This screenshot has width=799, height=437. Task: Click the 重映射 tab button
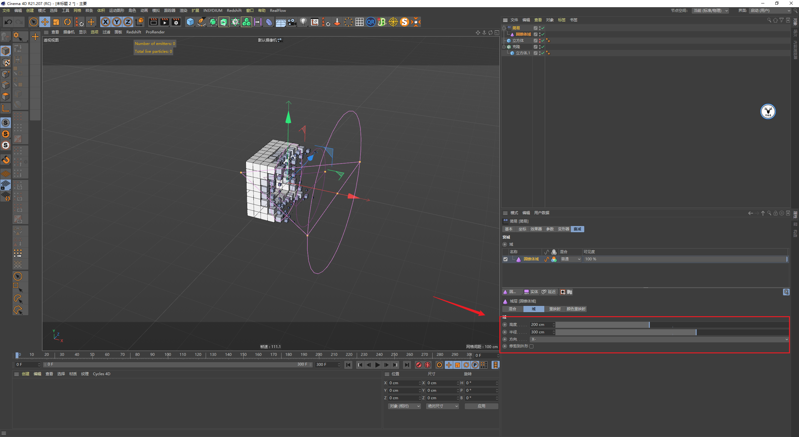[555, 309]
